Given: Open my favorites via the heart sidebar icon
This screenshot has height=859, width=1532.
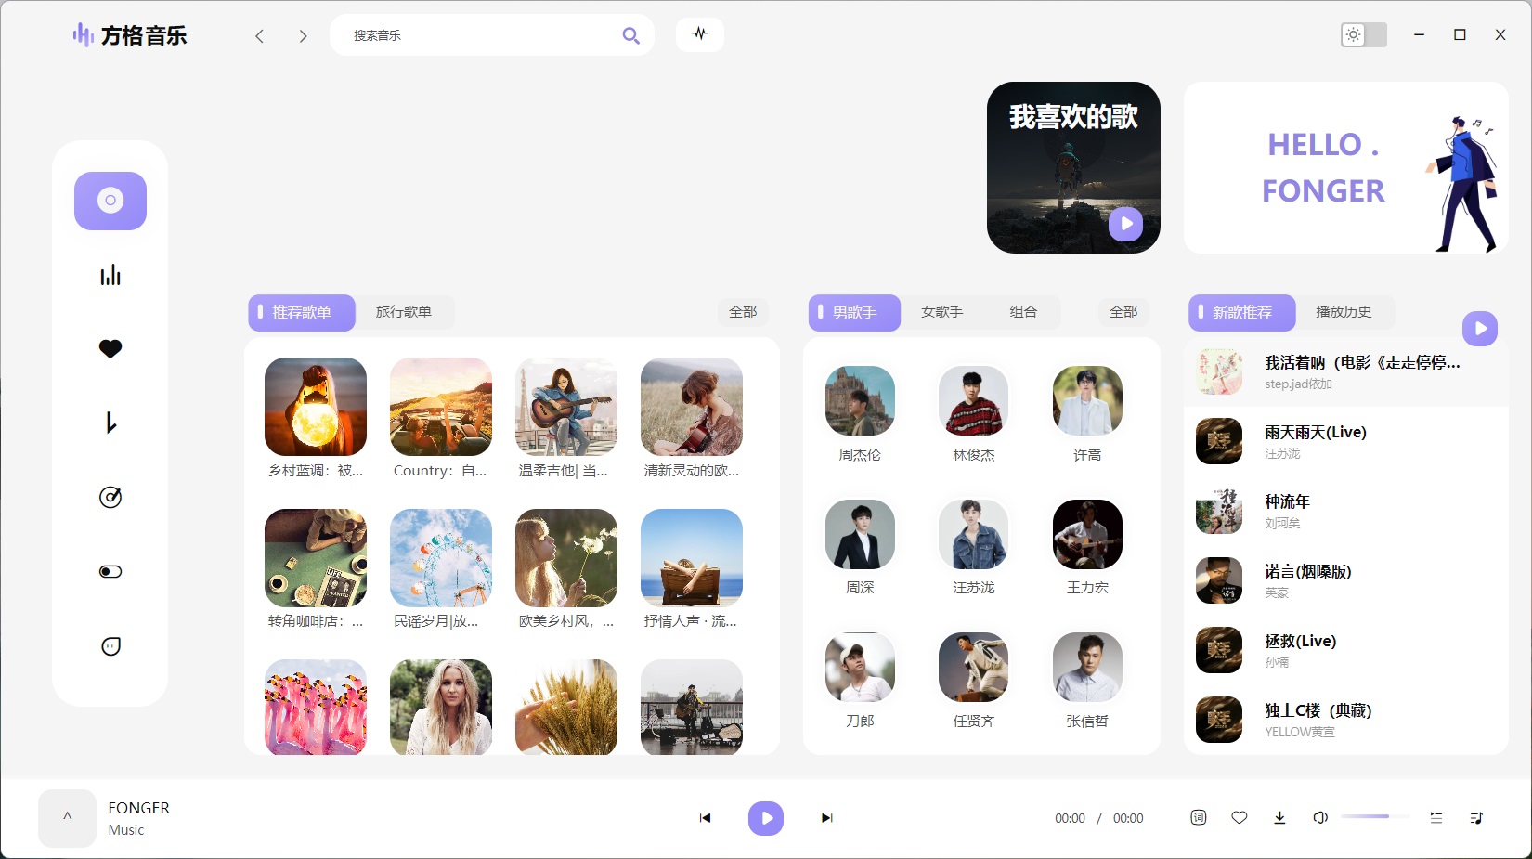Looking at the screenshot, I should point(110,348).
